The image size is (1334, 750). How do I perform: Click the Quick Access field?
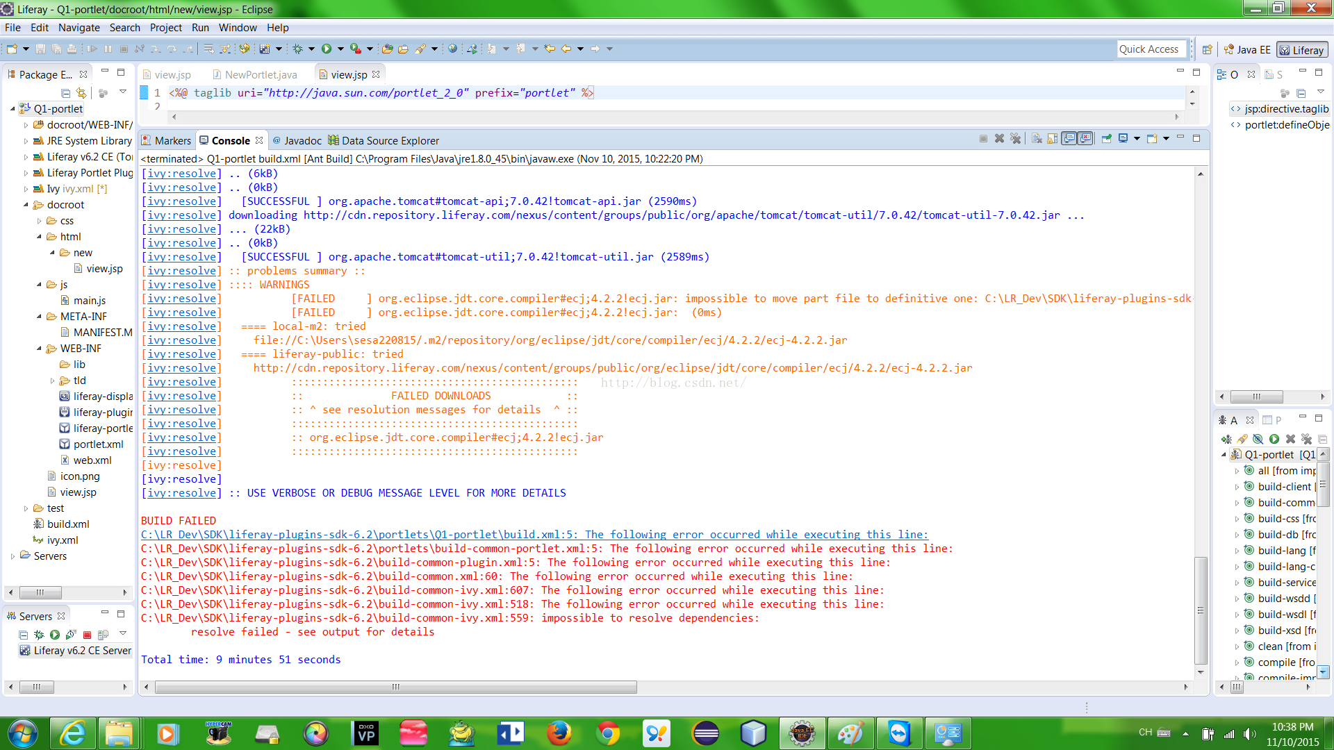(1148, 49)
